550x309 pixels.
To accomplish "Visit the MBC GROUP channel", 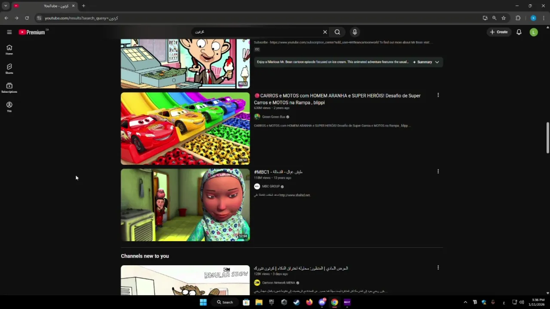I will pyautogui.click(x=271, y=186).
